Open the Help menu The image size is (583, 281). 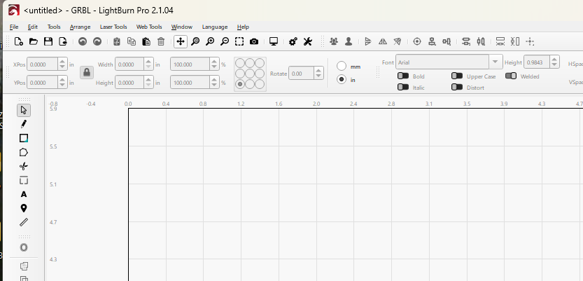pyautogui.click(x=243, y=27)
